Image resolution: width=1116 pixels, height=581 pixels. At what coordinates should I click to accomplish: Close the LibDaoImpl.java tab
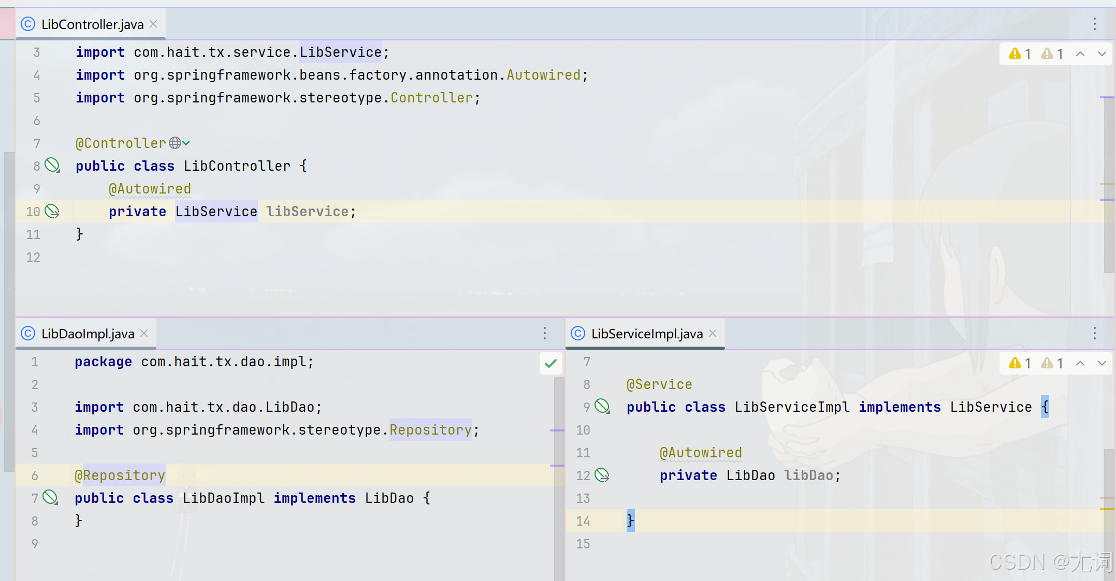pos(144,333)
